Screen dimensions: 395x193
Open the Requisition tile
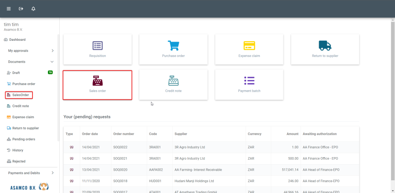click(97, 49)
